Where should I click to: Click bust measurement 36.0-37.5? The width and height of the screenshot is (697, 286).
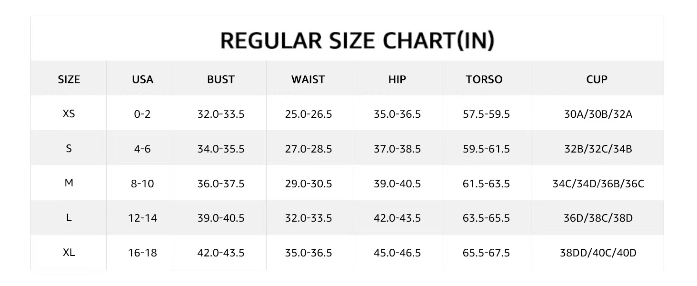pos(221,184)
